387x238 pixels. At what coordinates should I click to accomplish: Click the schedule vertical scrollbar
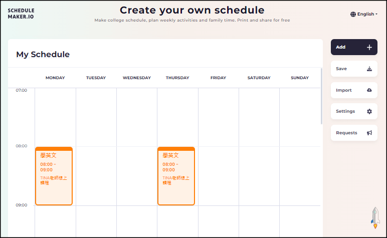(321, 96)
